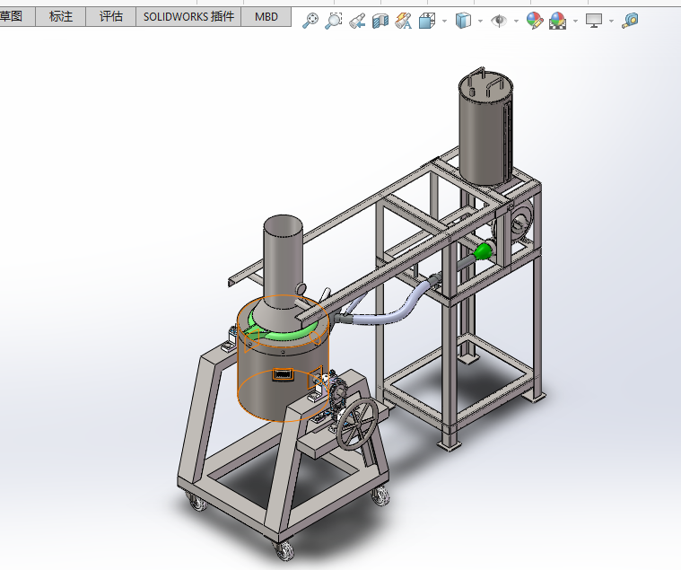
Task: Select the handwheel on the model
Action: 358,425
